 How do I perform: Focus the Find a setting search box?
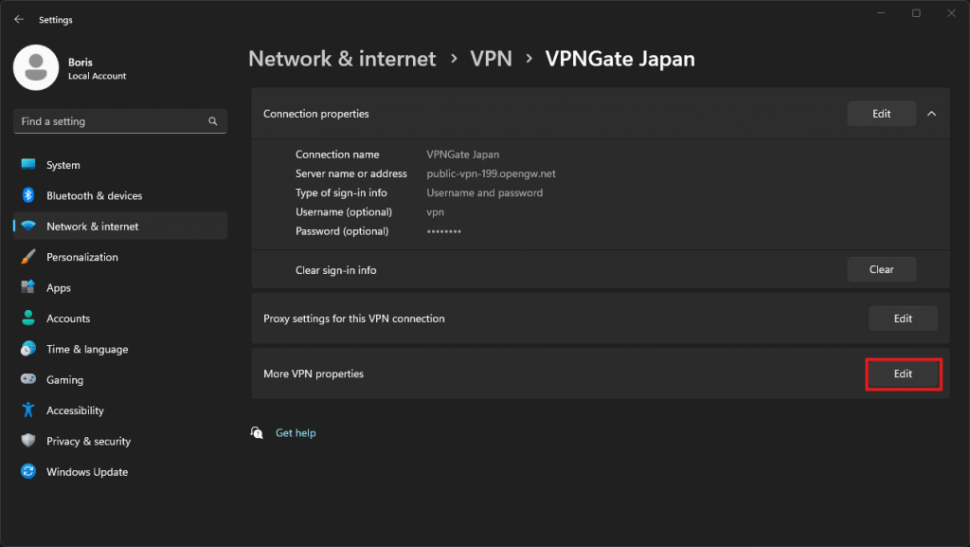(x=109, y=121)
